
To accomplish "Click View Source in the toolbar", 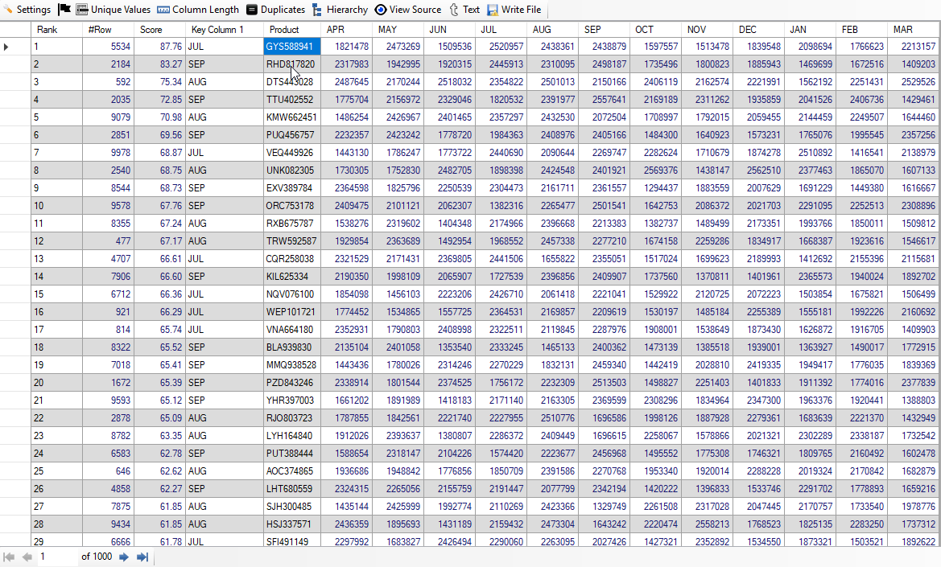I will pos(407,10).
